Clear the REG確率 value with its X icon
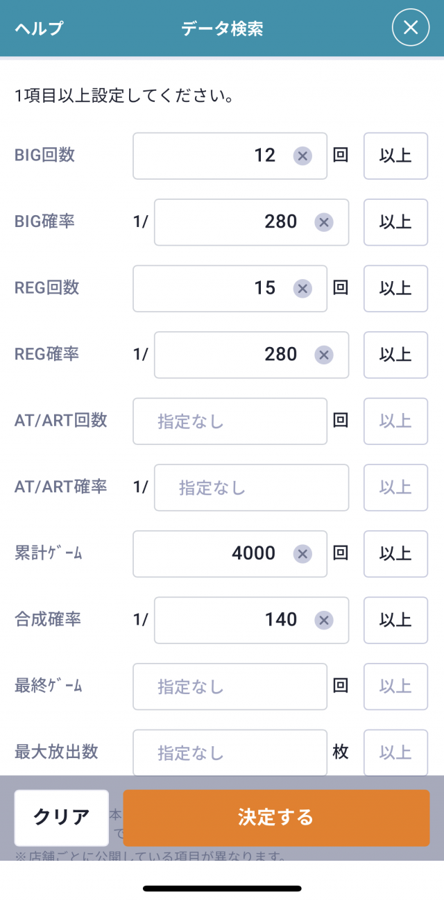 [x=323, y=355]
